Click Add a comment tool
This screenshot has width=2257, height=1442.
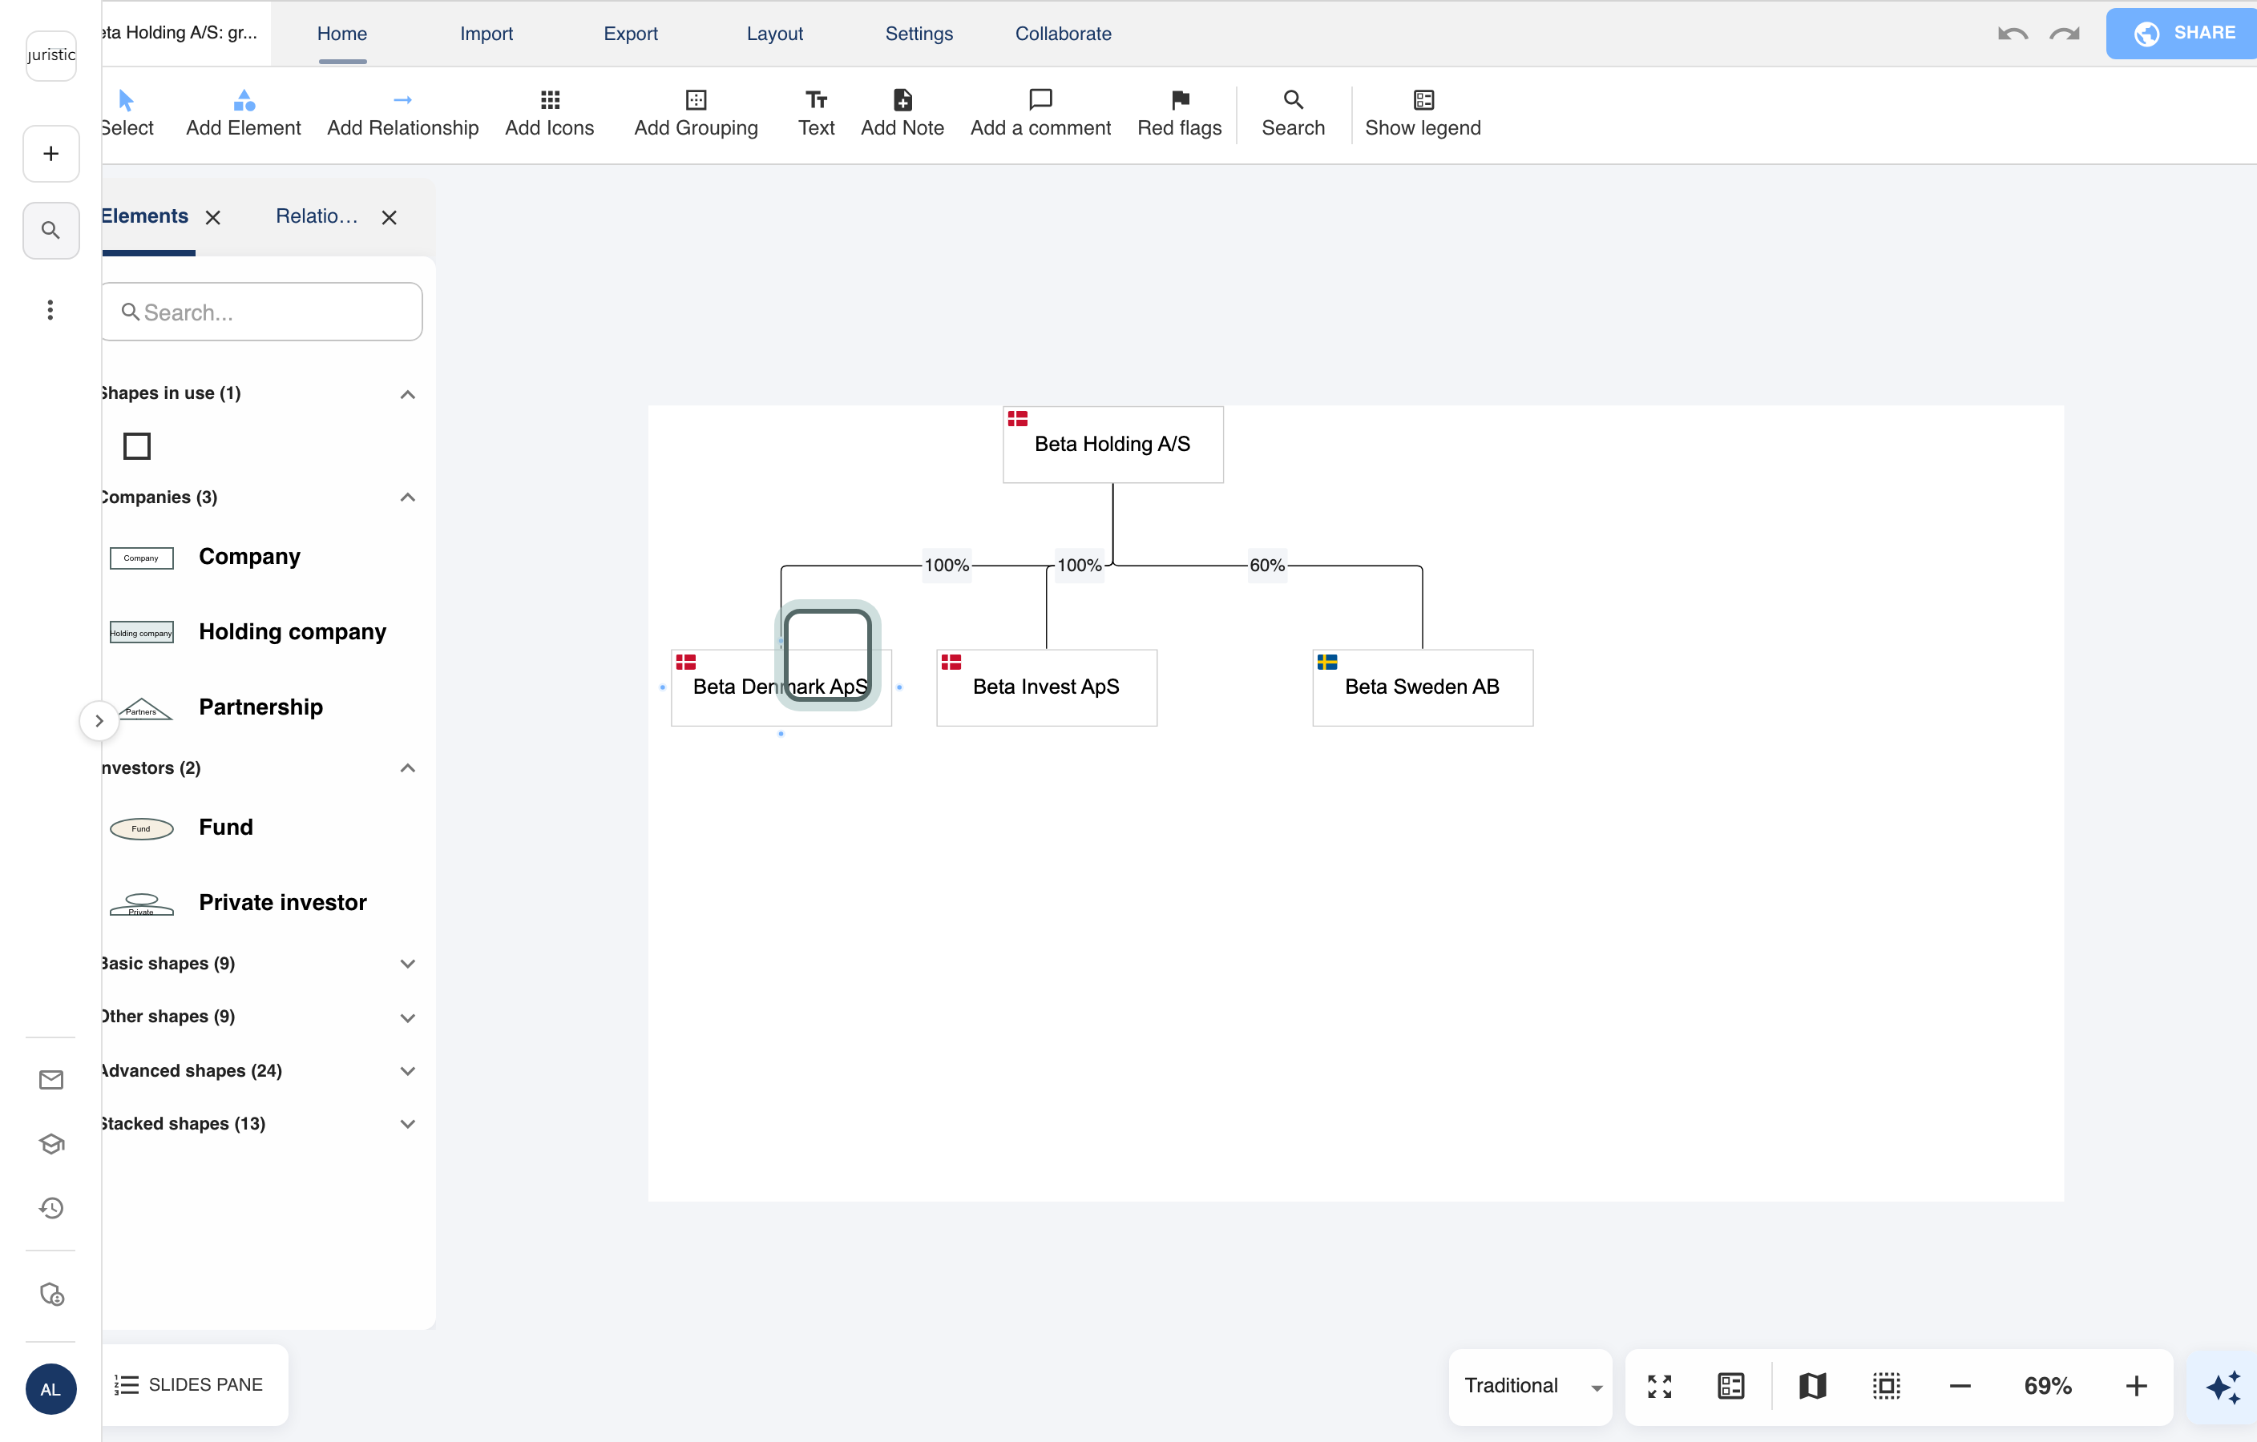[x=1040, y=114]
